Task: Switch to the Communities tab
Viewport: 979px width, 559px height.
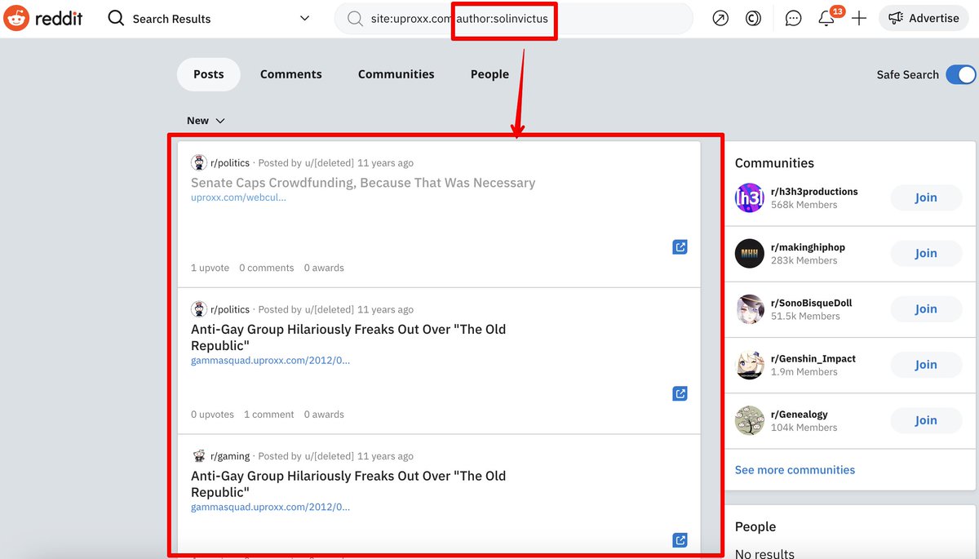Action: click(396, 74)
